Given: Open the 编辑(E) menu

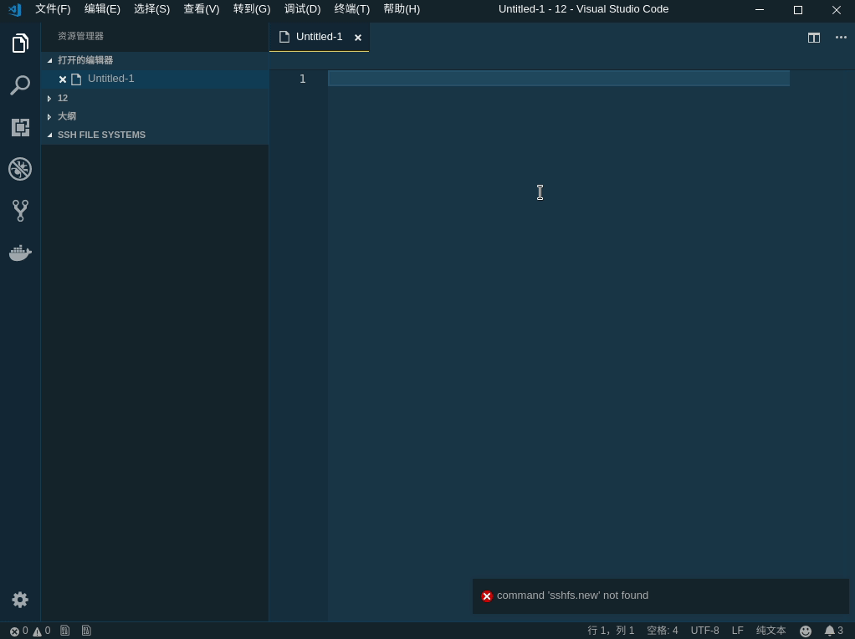Looking at the screenshot, I should click(x=102, y=9).
